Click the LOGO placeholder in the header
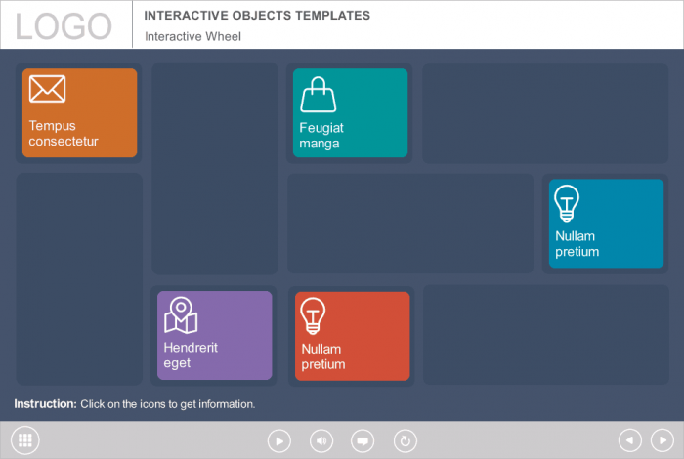 point(64,25)
